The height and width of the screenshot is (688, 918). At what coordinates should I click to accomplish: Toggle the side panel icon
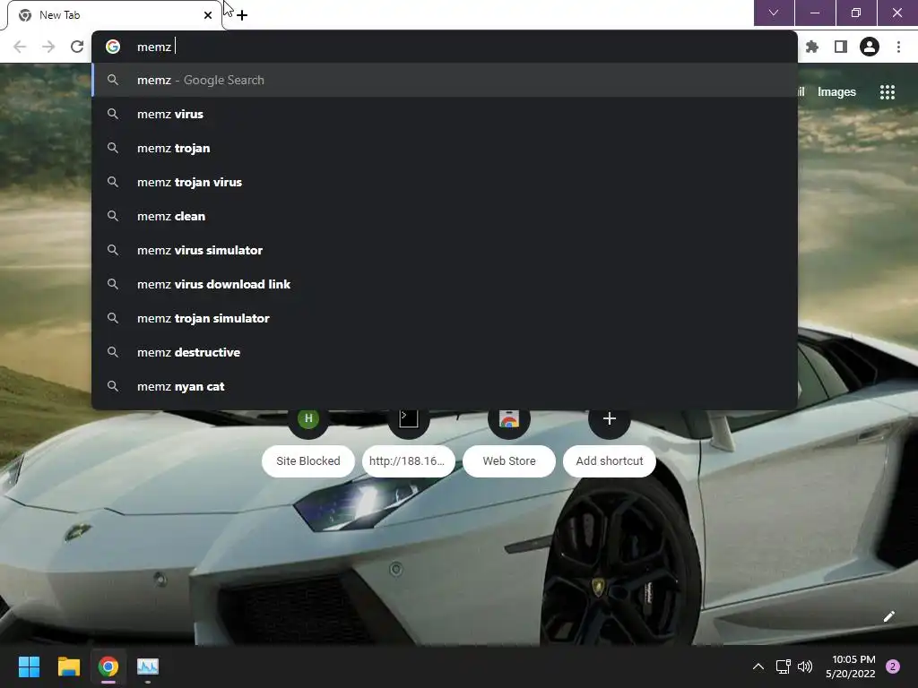click(841, 47)
